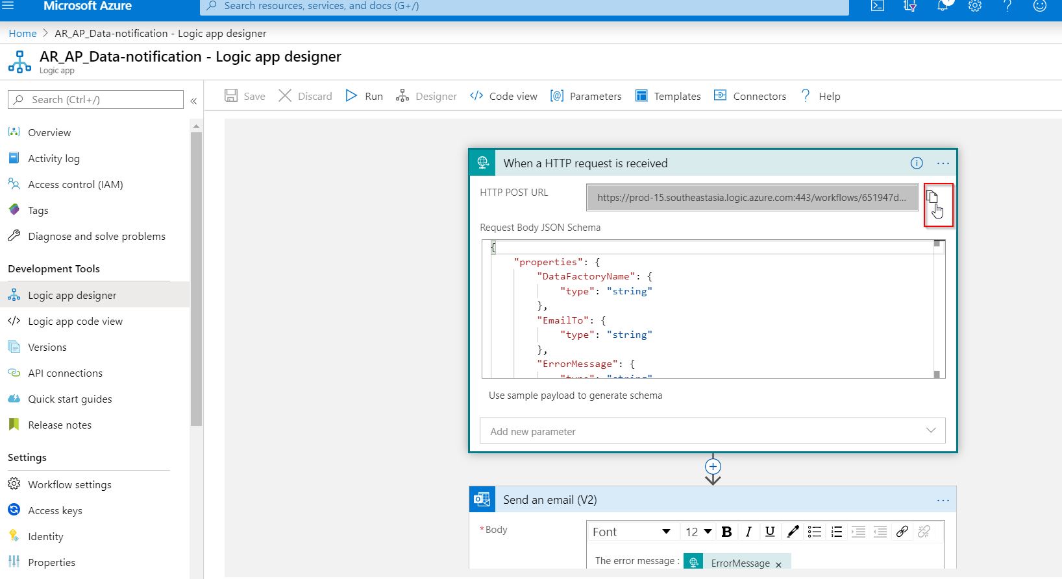The image size is (1062, 579).
Task: Toggle bold formatting in the email body
Action: (x=726, y=532)
